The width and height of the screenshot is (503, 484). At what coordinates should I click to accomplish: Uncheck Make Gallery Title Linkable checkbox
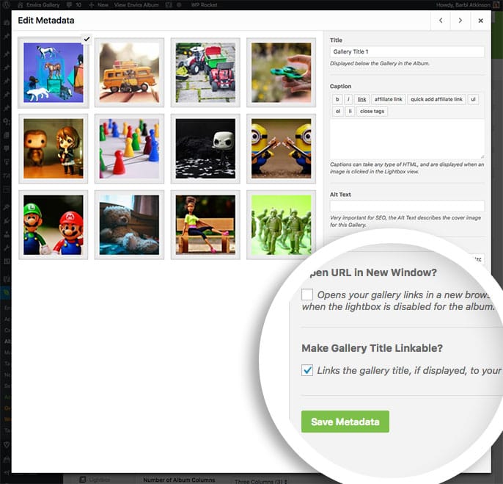[307, 370]
